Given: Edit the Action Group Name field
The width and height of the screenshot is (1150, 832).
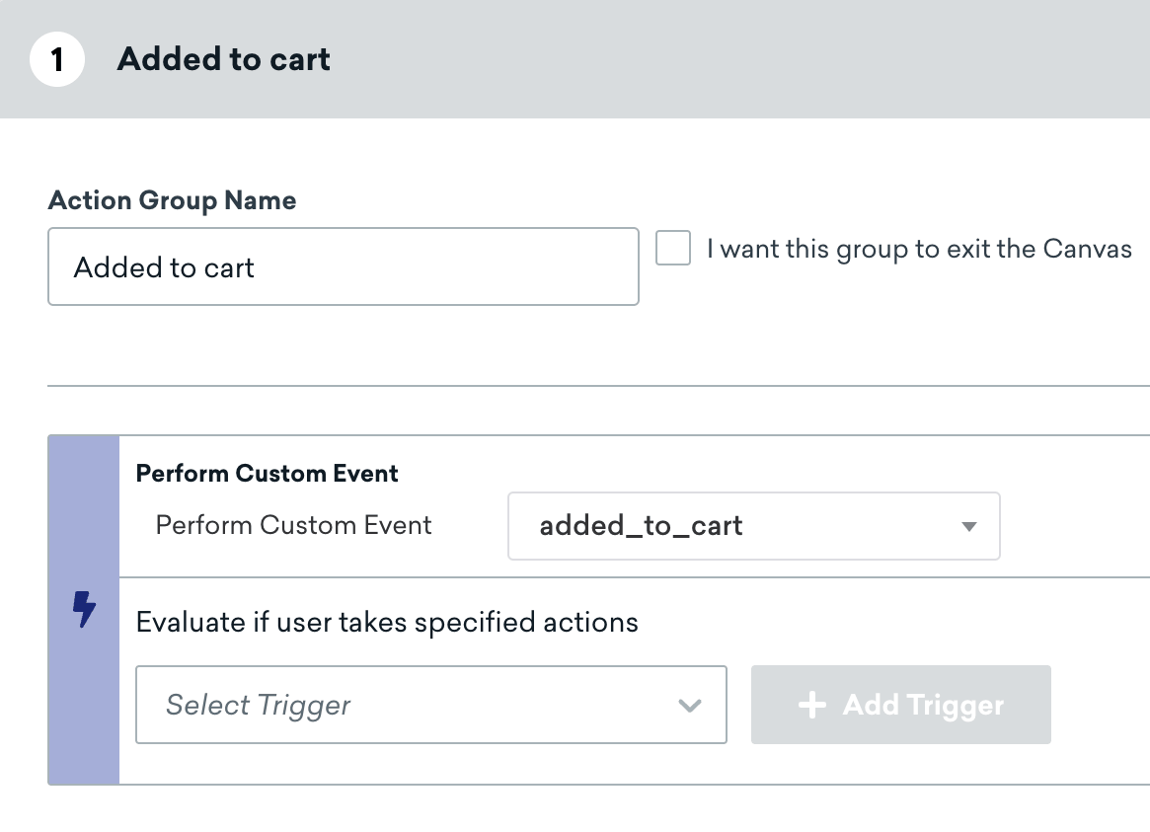Looking at the screenshot, I should coord(344,266).
